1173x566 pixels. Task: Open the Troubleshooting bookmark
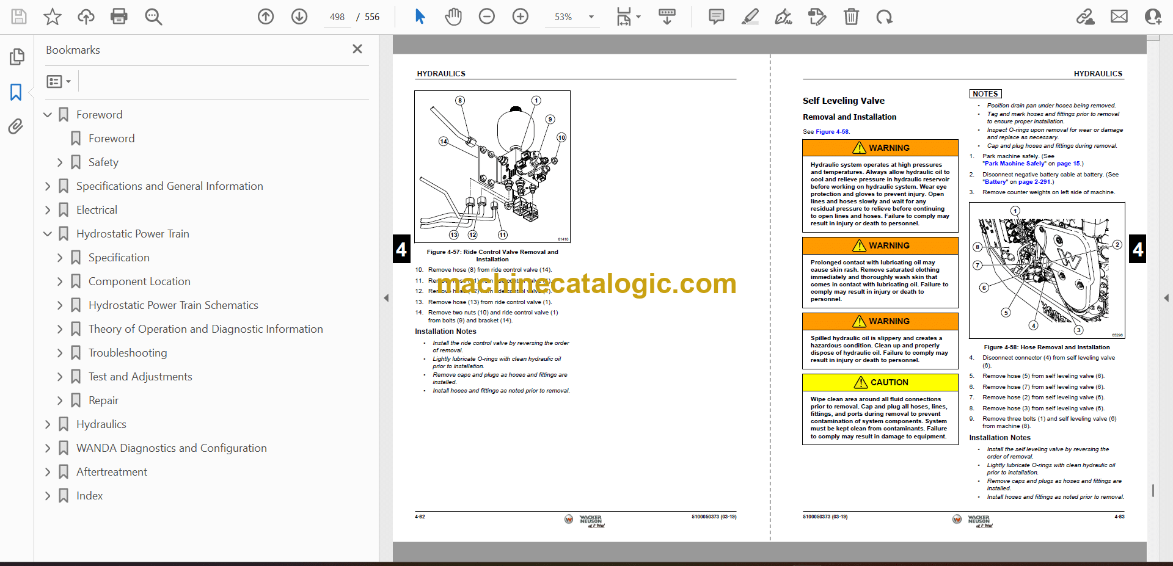tap(127, 353)
